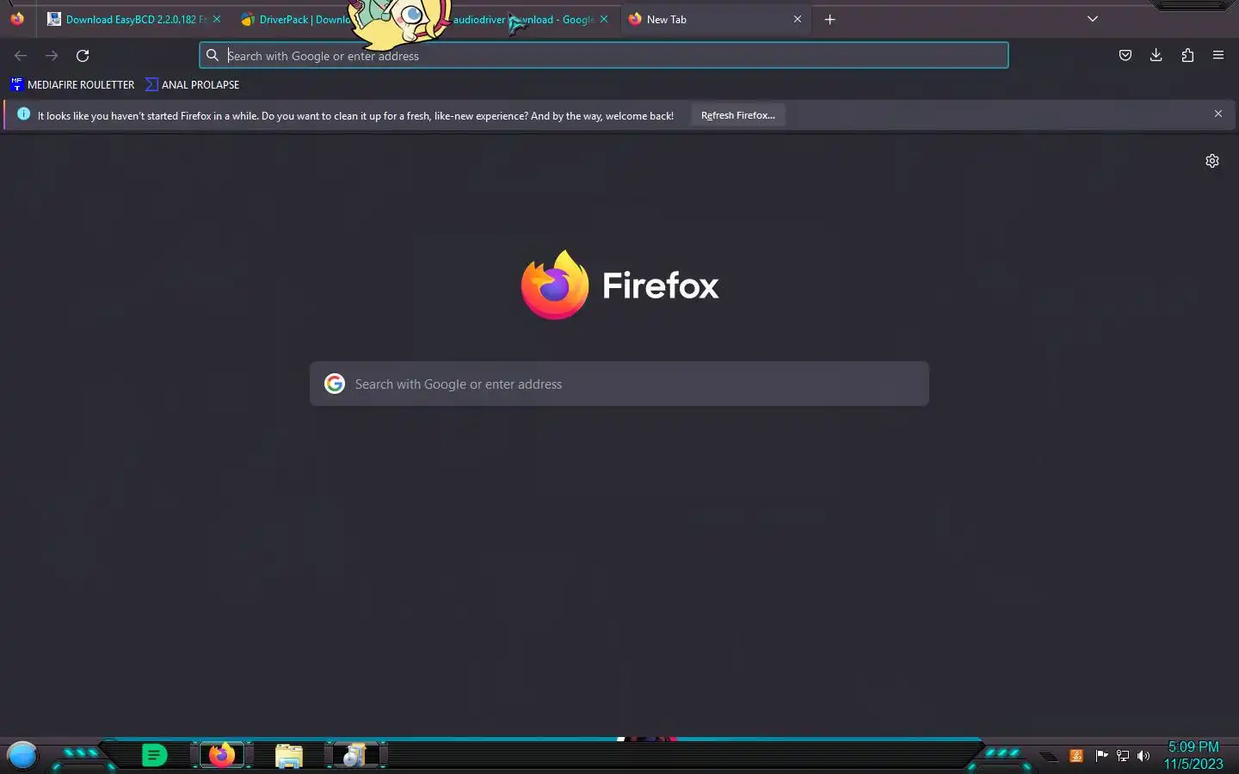The height and width of the screenshot is (774, 1239).
Task: Open the volume speaker tray icon
Action: pos(1143,756)
